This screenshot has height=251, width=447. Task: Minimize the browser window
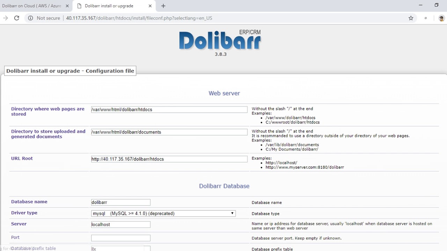pyautogui.click(x=420, y=5)
